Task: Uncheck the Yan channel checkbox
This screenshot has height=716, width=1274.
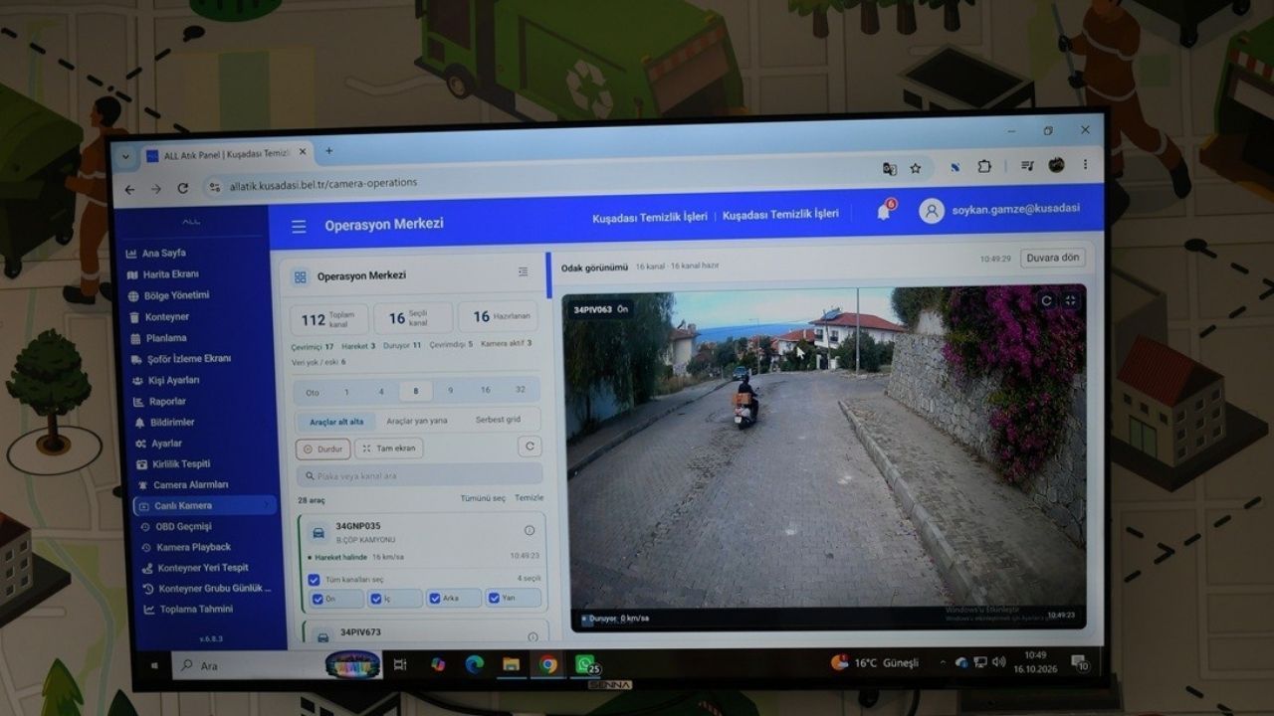Action: 493,599
